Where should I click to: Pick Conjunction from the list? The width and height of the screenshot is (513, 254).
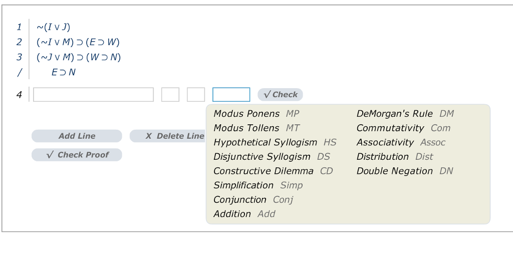[x=253, y=199]
